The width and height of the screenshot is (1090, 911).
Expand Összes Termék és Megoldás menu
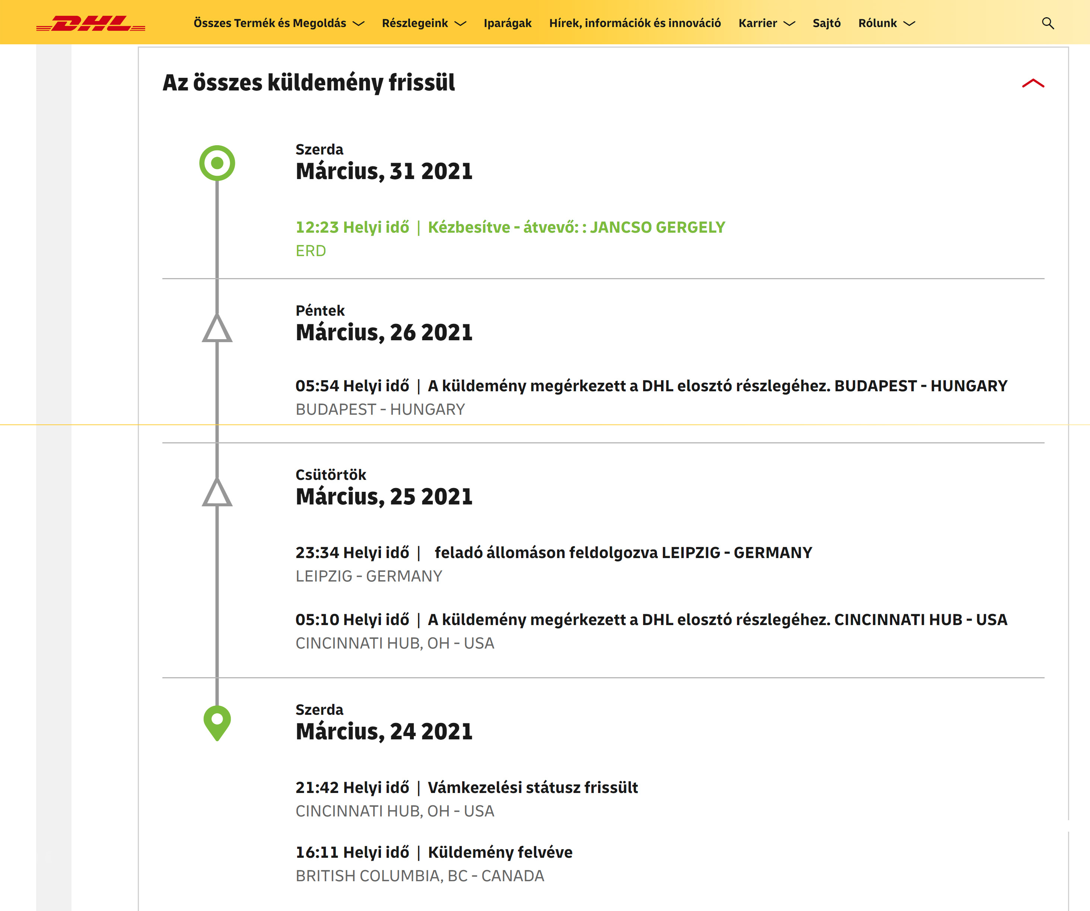tap(279, 23)
